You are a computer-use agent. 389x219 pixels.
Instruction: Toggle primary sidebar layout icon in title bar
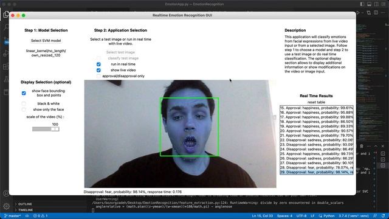362,4
